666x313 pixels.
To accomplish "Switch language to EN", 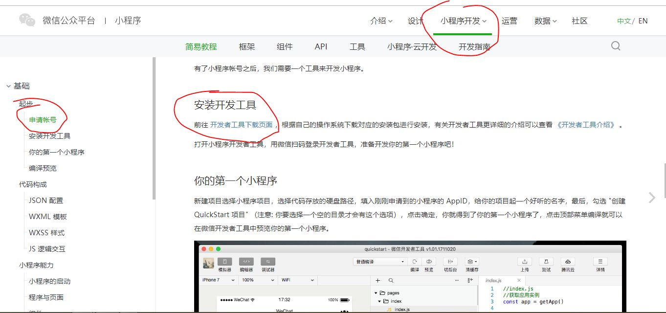I will (x=643, y=21).
